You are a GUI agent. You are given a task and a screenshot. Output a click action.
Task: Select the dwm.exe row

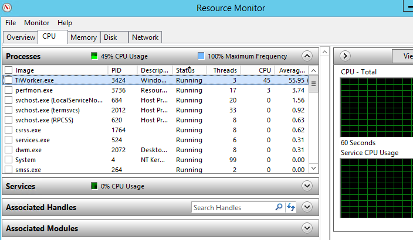[155, 150]
